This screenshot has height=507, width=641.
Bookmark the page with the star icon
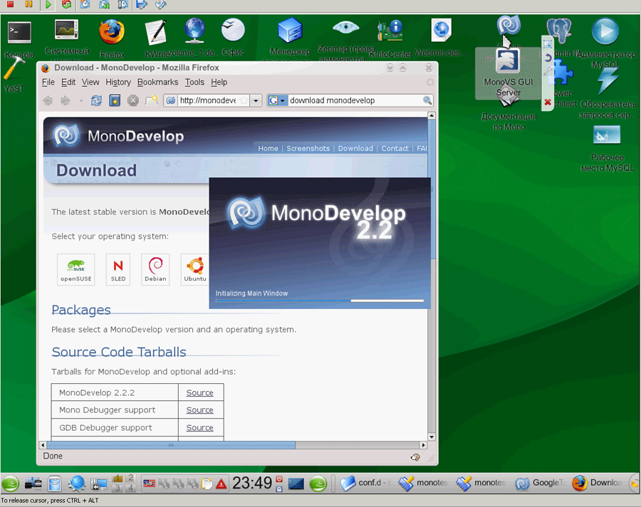coord(244,100)
